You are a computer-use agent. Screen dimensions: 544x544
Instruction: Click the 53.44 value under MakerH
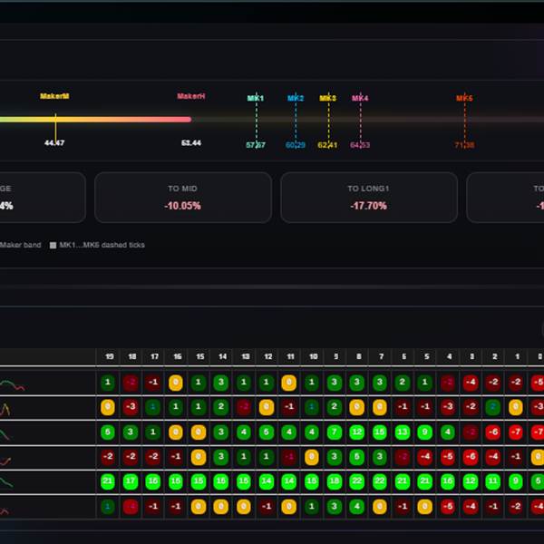[x=191, y=142]
